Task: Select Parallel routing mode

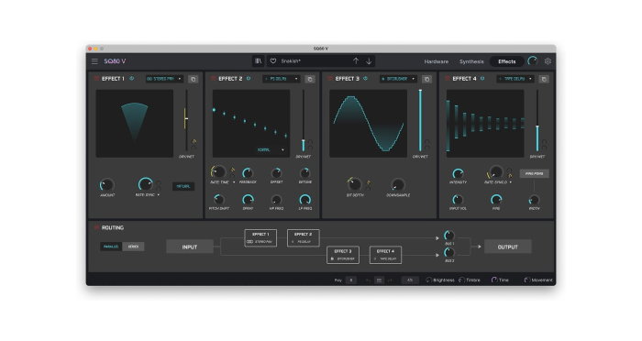Action: [111, 247]
